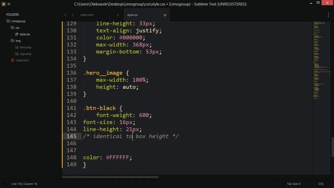Click the hero.png image file icon

[x=17, y=48]
